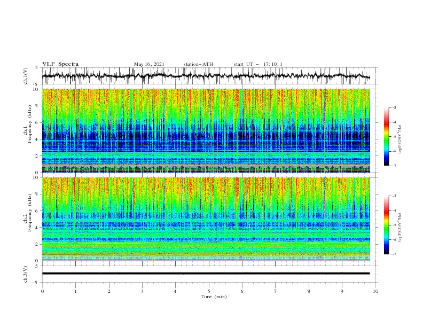Viewport: 423px width, 327px height.
Task: Click the ch.1 spectrogram plot
Action: pyautogui.click(x=206, y=130)
